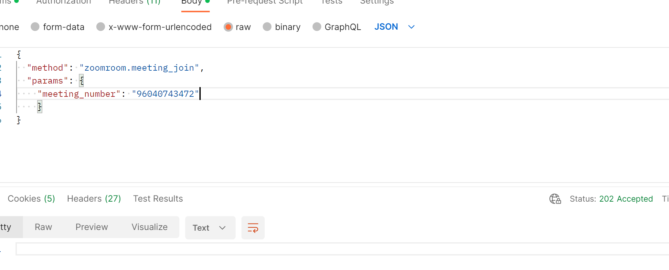Select the raw body radio button

click(228, 27)
